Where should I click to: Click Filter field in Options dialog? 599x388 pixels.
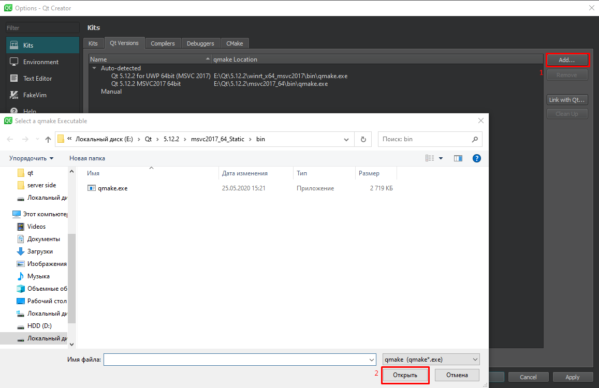tap(42, 28)
